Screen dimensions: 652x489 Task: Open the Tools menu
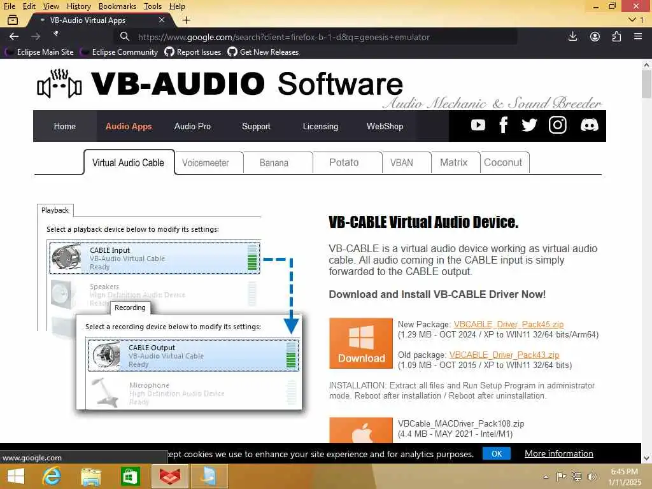[x=153, y=6]
